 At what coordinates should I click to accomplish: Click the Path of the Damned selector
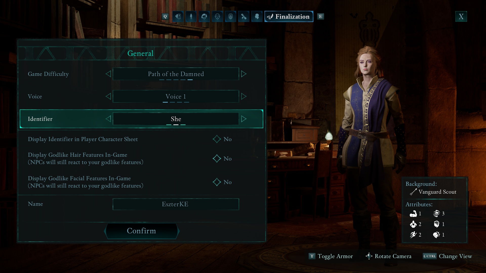pyautogui.click(x=176, y=74)
